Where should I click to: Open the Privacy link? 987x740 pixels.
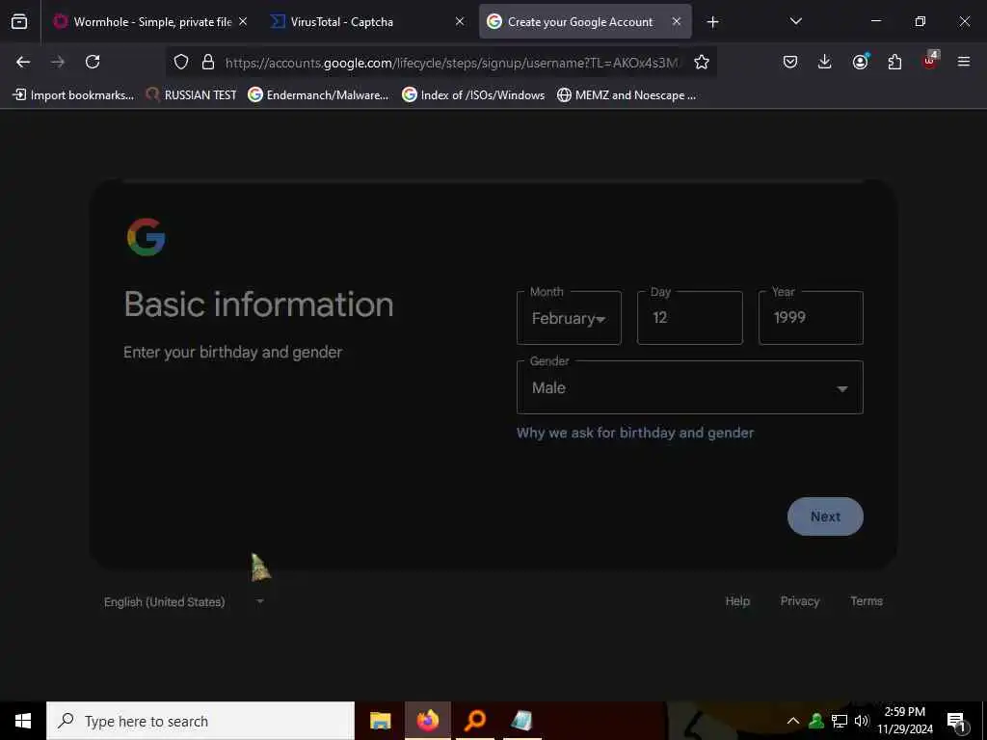tap(799, 601)
